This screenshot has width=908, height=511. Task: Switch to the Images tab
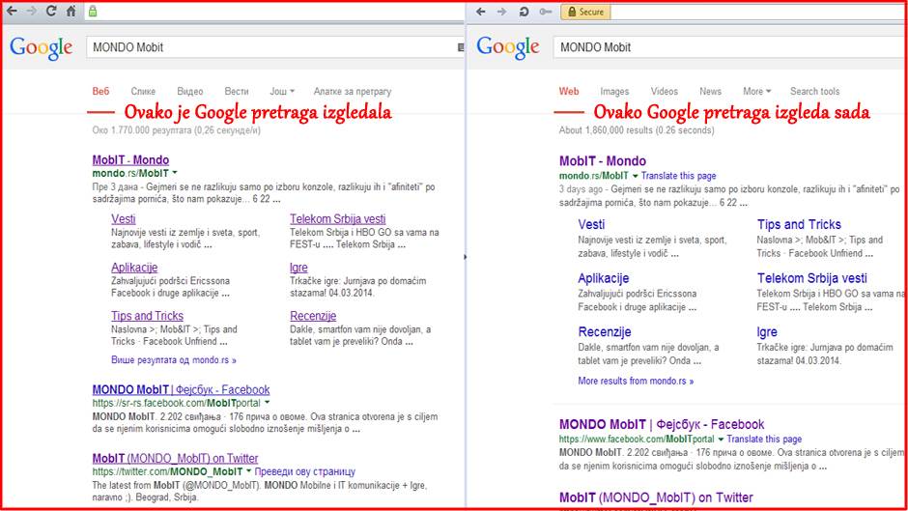(614, 91)
